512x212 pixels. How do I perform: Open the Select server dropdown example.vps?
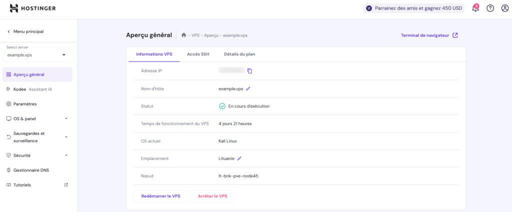(x=37, y=54)
